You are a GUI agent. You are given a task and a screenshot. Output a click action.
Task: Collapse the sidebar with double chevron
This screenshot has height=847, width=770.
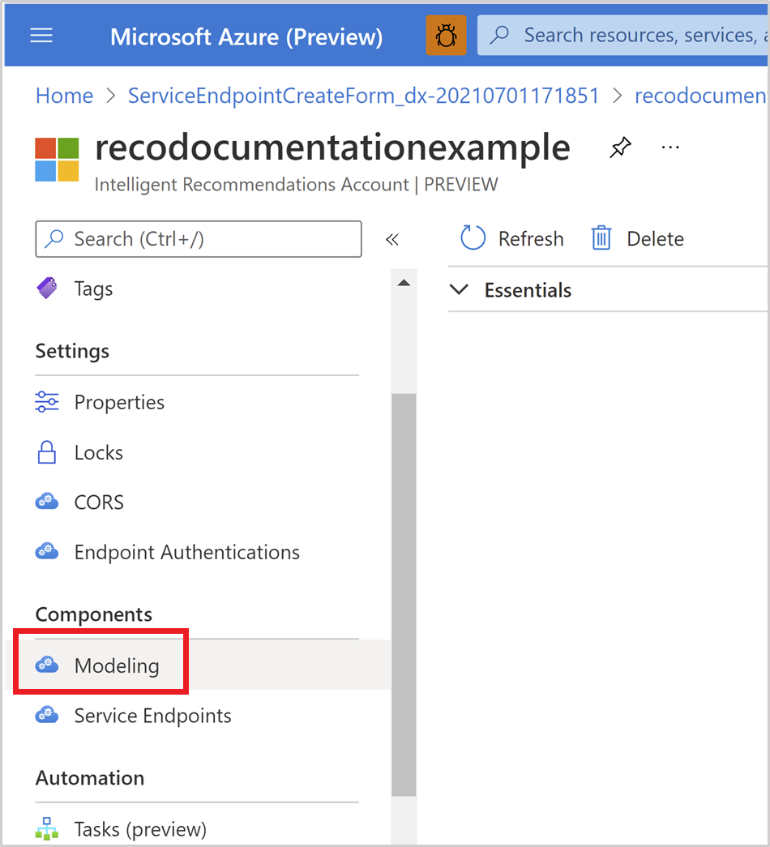392,239
